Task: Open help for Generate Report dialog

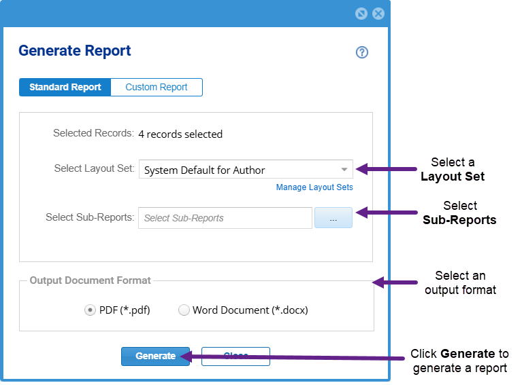Action: (x=362, y=52)
